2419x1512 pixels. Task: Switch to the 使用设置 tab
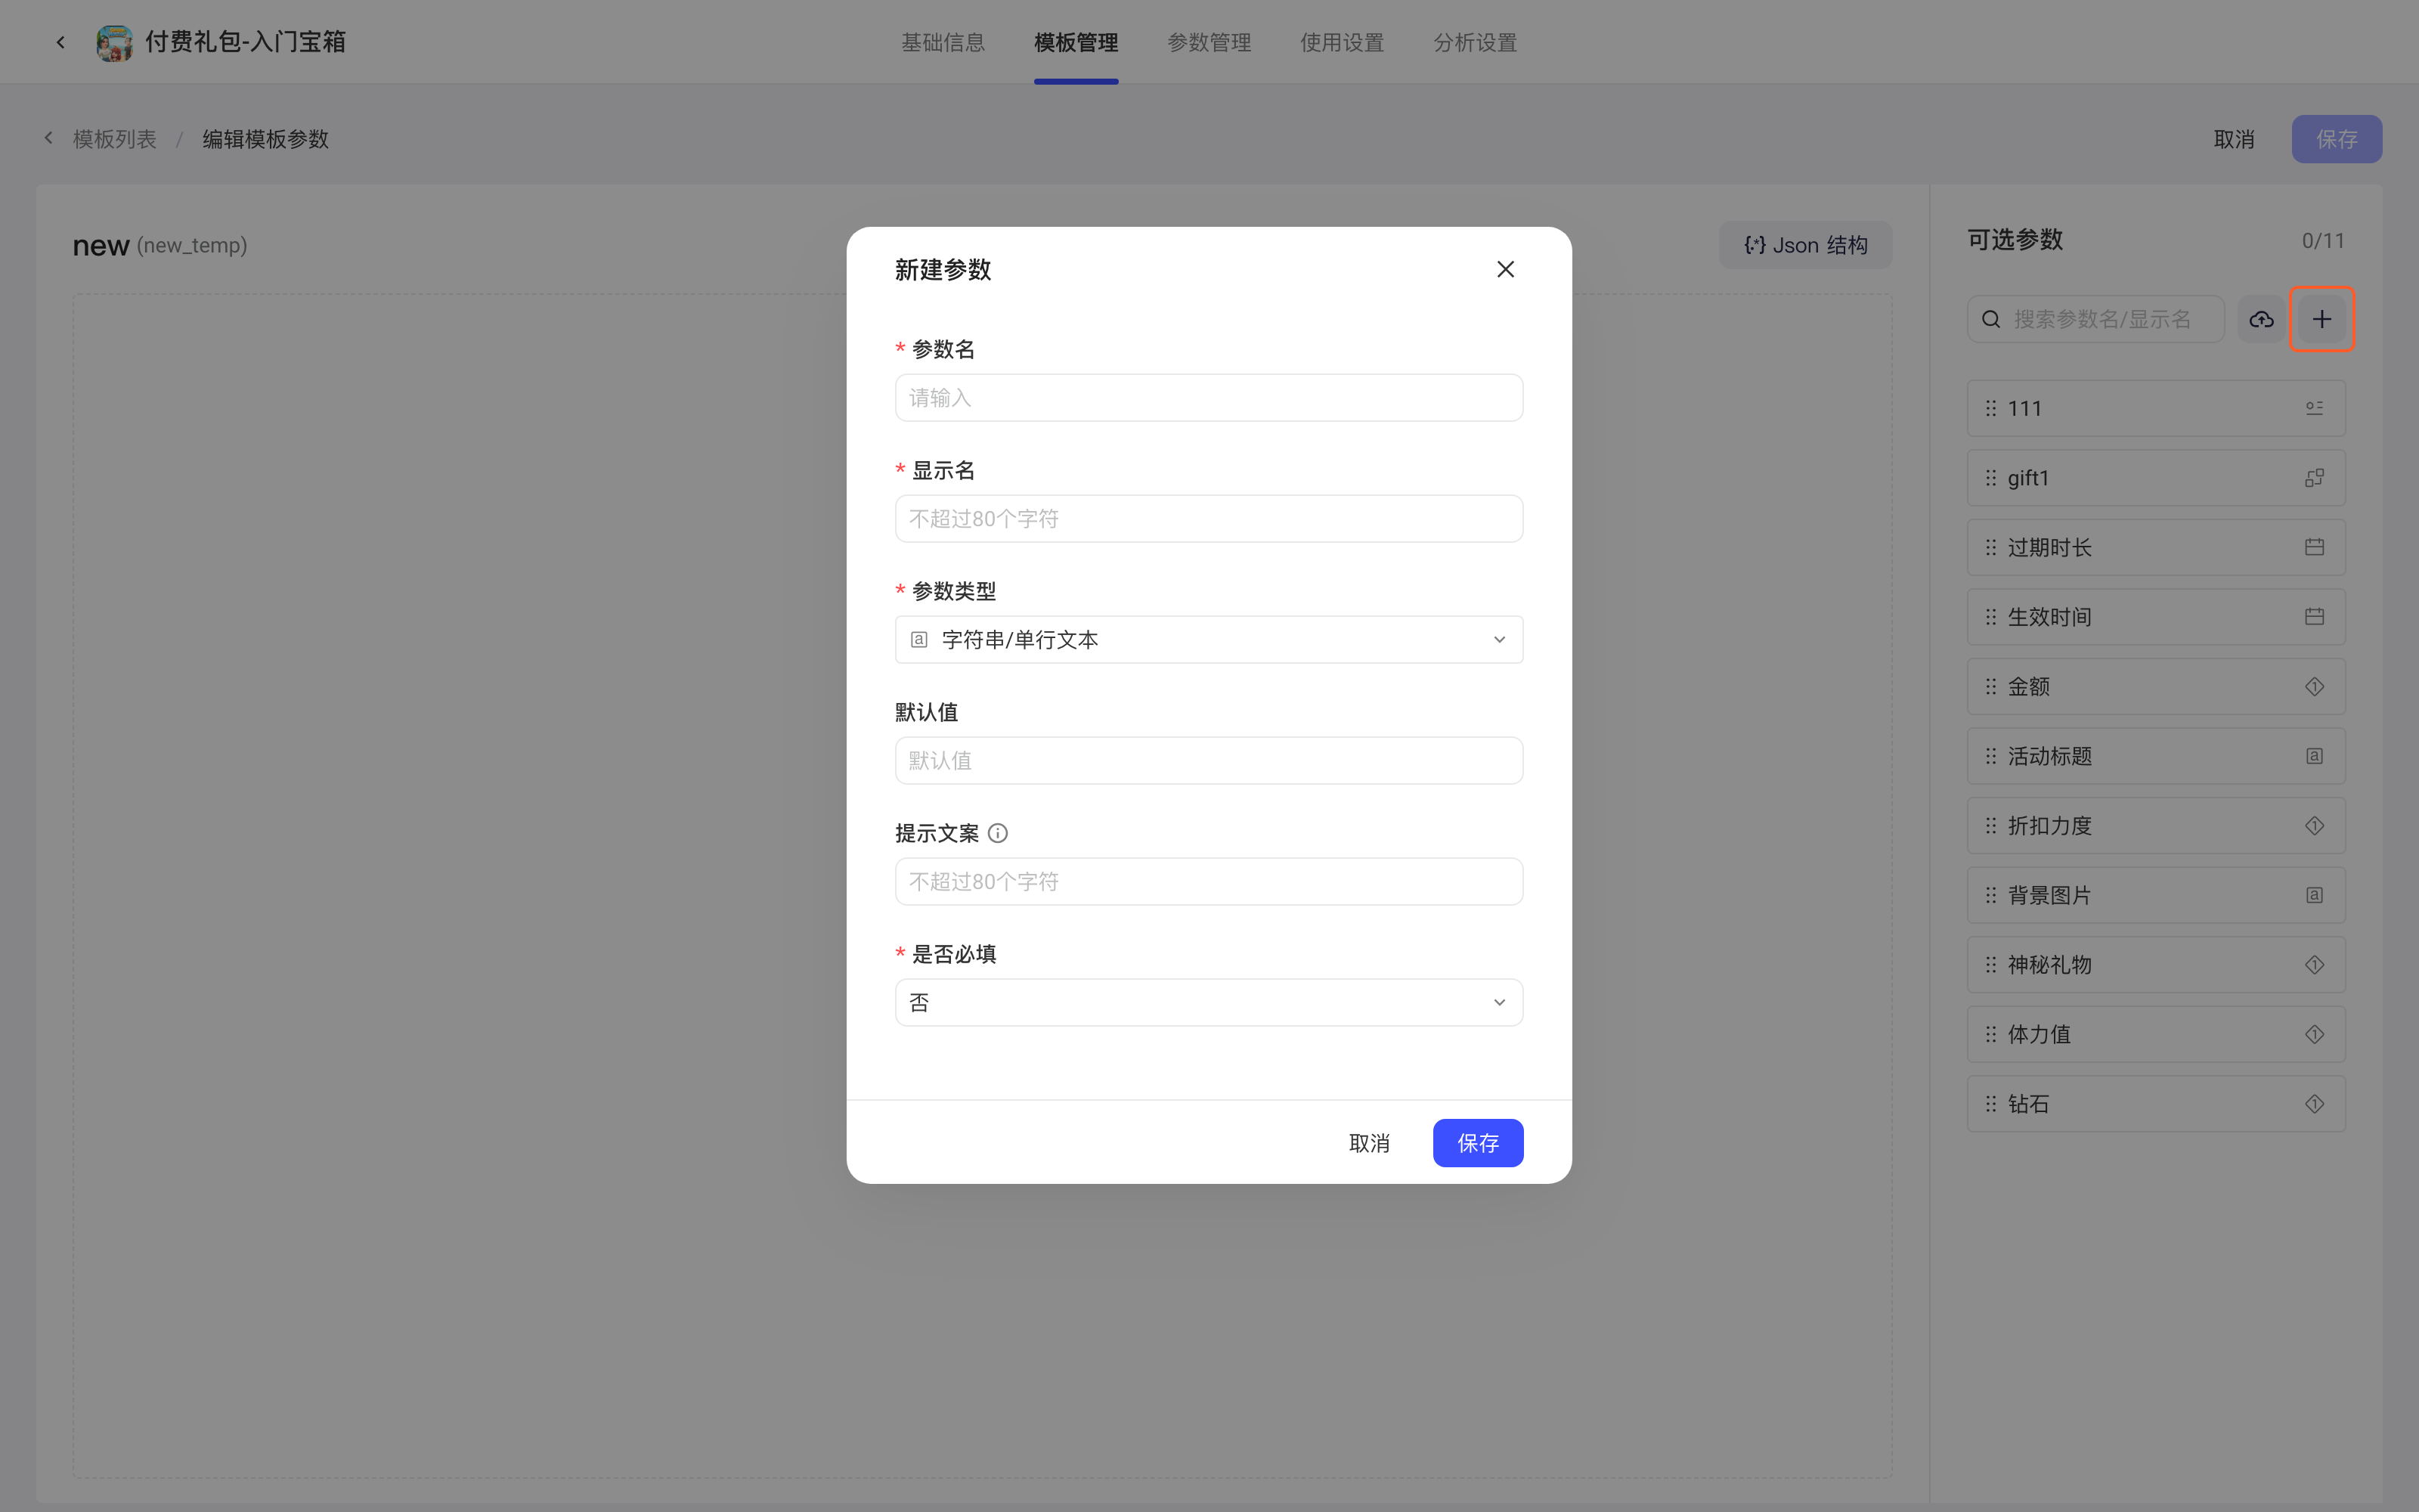[x=1342, y=42]
